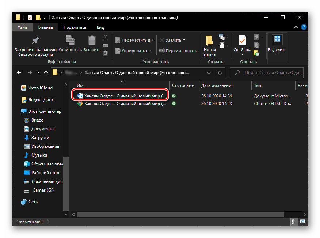
Task: Select Этот компьютер in the sidebar
Action: pos(41,111)
